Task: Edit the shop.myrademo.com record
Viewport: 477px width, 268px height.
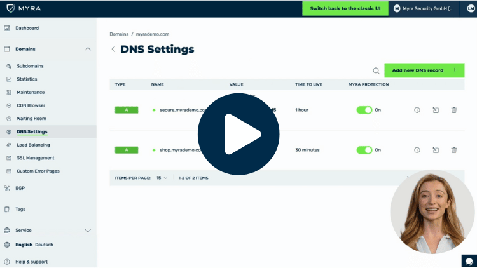Action: coord(436,150)
